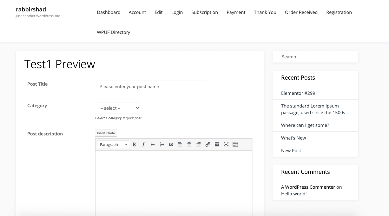Viewport: 389px width, 216px height.
Task: Align text center
Action: (x=189, y=144)
